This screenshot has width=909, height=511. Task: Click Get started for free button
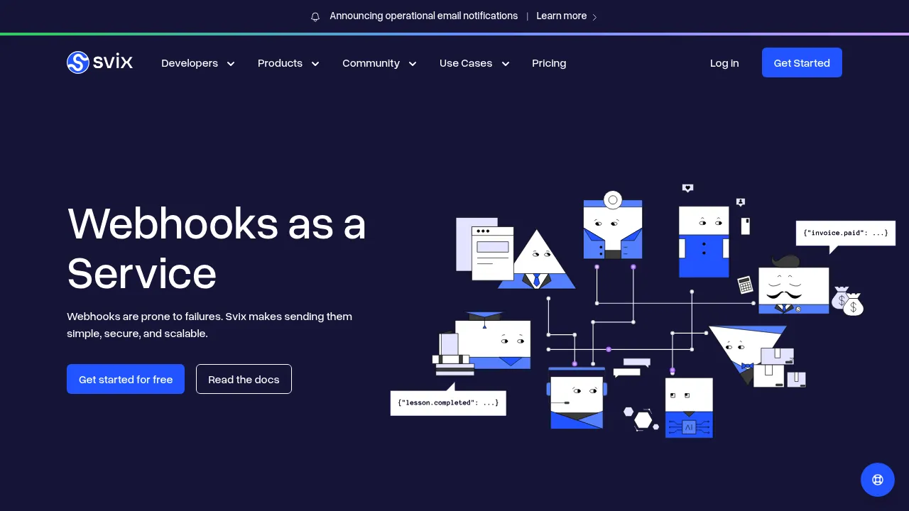(126, 379)
